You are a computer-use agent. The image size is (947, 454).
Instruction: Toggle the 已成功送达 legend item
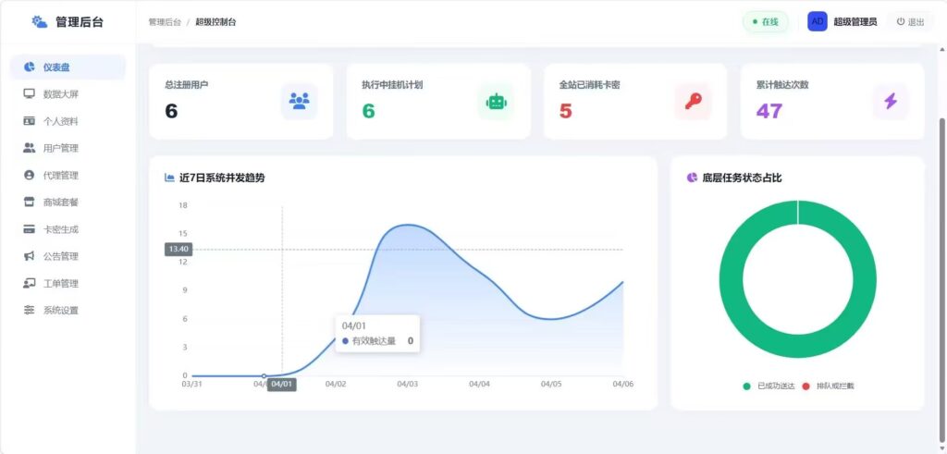(769, 386)
